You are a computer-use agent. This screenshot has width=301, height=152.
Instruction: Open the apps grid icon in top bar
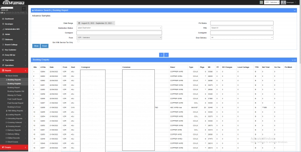[261, 2]
